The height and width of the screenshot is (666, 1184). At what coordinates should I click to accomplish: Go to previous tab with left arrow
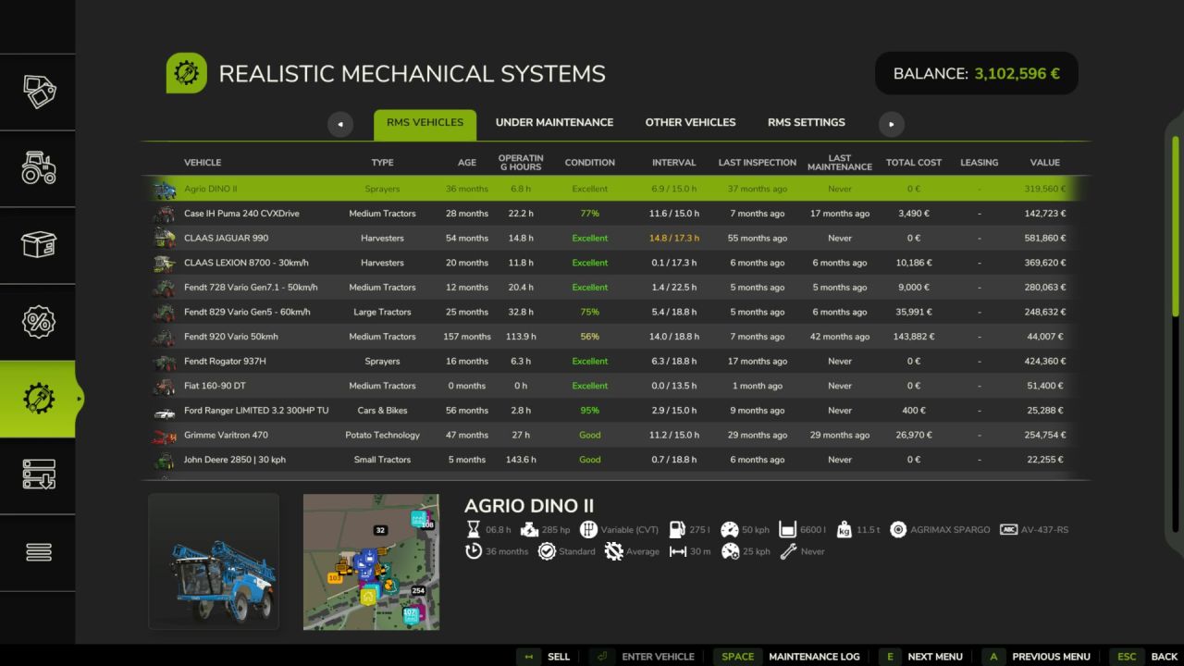[x=340, y=124]
